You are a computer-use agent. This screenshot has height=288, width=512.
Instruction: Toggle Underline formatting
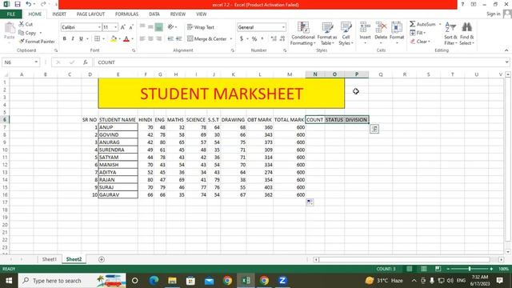coord(81,39)
